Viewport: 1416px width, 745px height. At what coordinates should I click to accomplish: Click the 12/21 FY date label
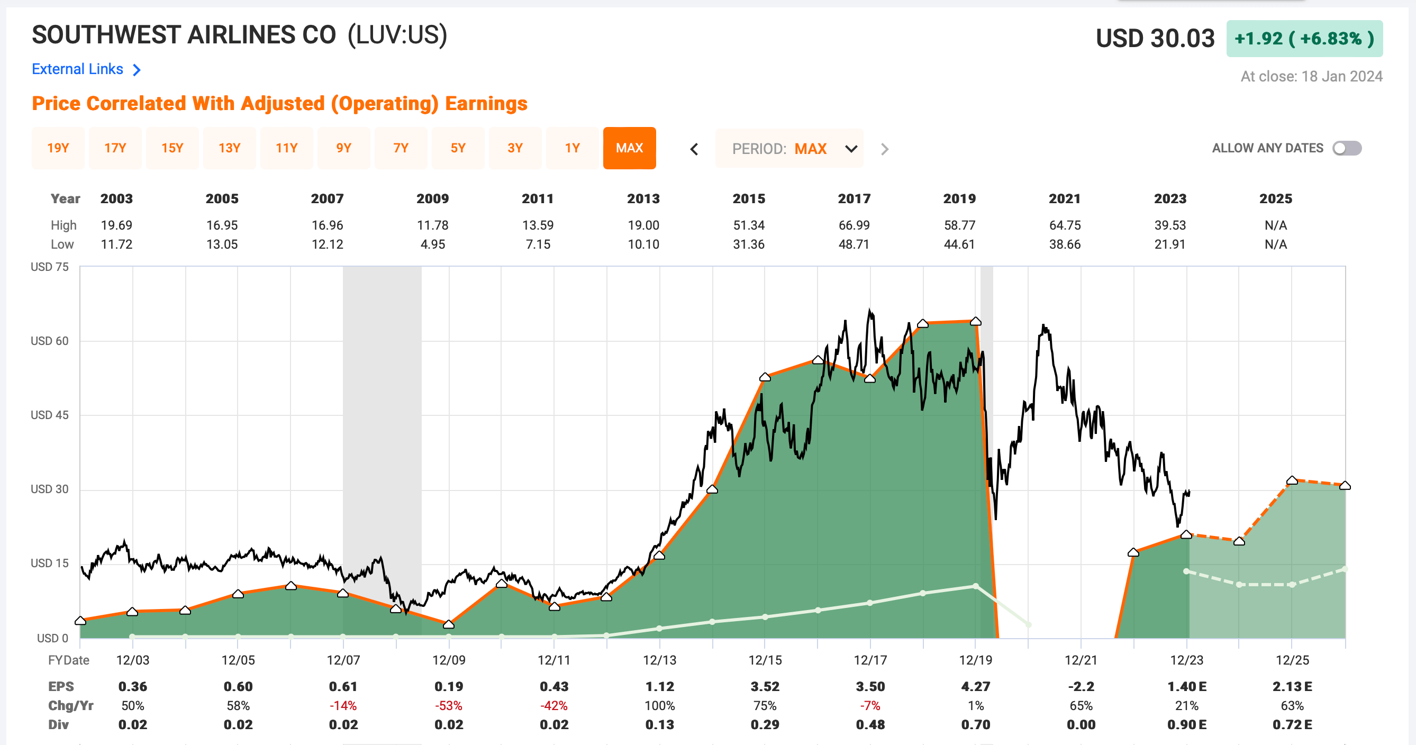pos(1081,660)
